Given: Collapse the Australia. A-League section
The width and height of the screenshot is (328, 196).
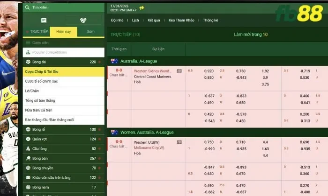Looking at the screenshot, I should [x=141, y=61].
